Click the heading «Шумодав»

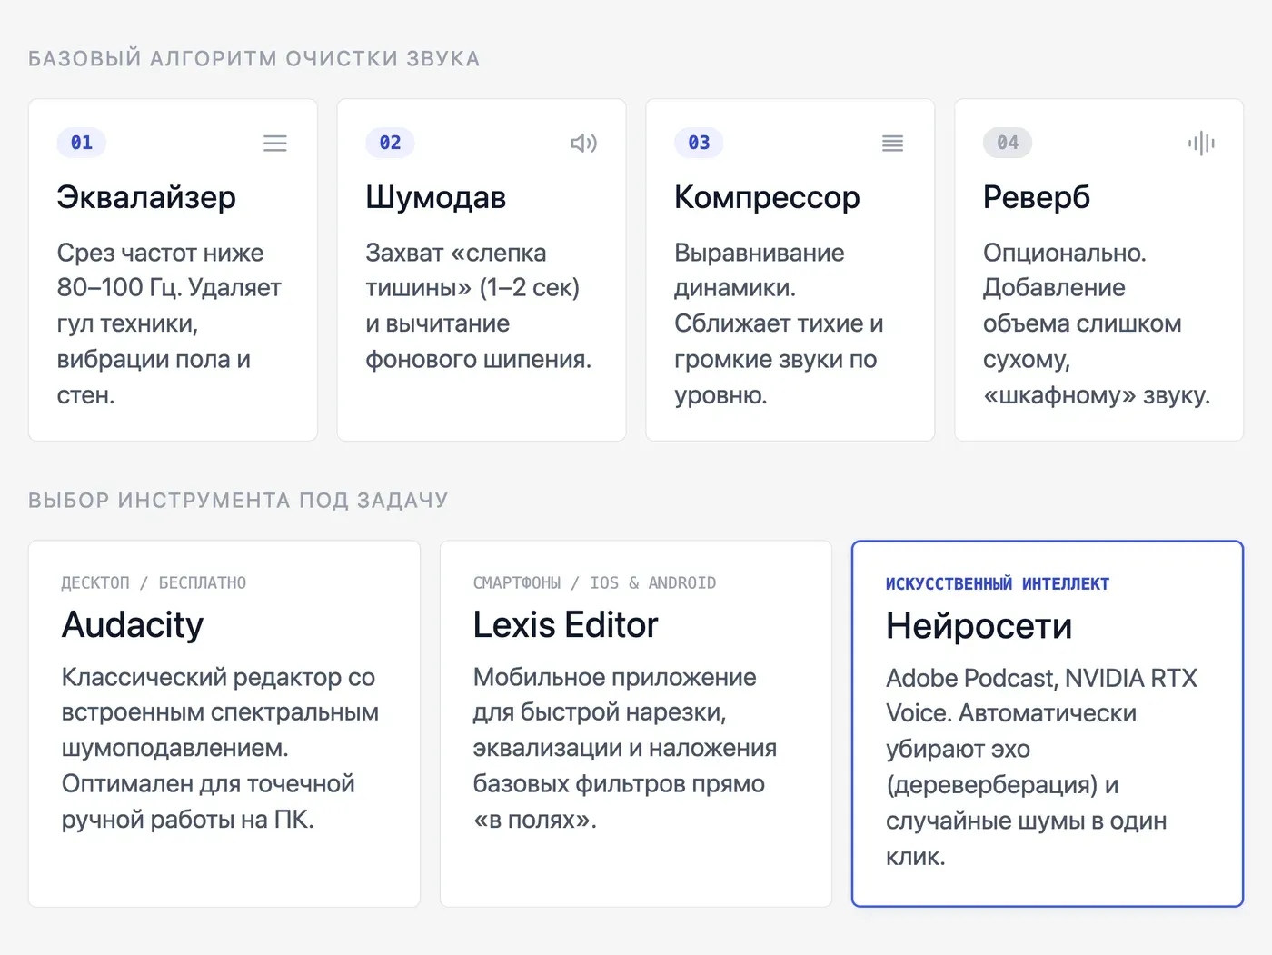pyautogui.click(x=436, y=197)
